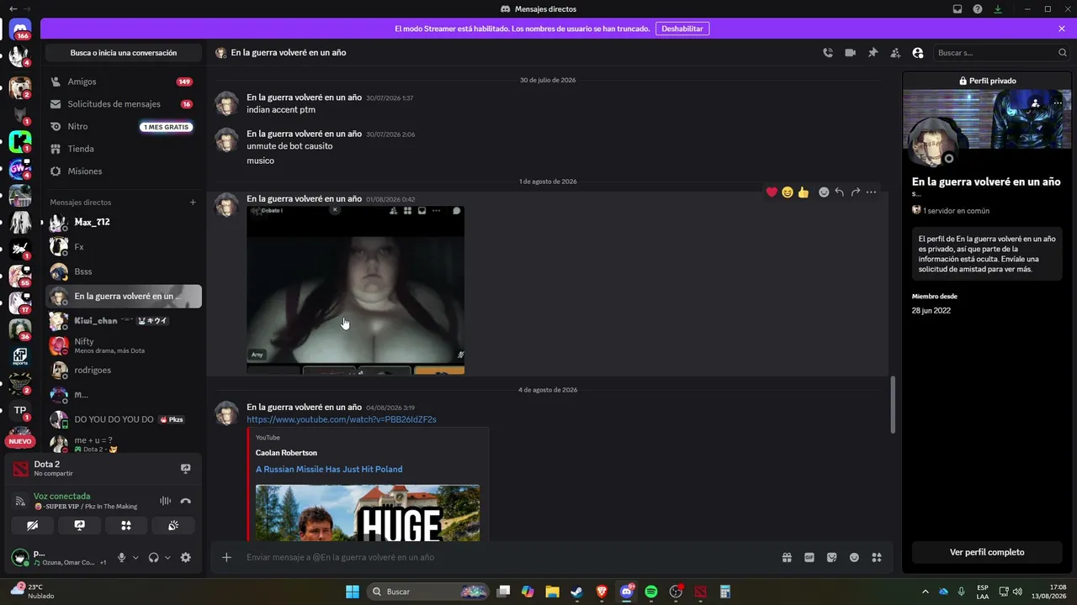The height and width of the screenshot is (605, 1077).
Task: React with the red heart emoji
Action: [x=772, y=192]
